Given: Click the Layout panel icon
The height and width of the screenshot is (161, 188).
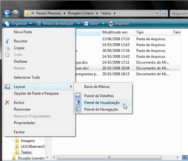Looking at the screenshot, I should point(7,87).
